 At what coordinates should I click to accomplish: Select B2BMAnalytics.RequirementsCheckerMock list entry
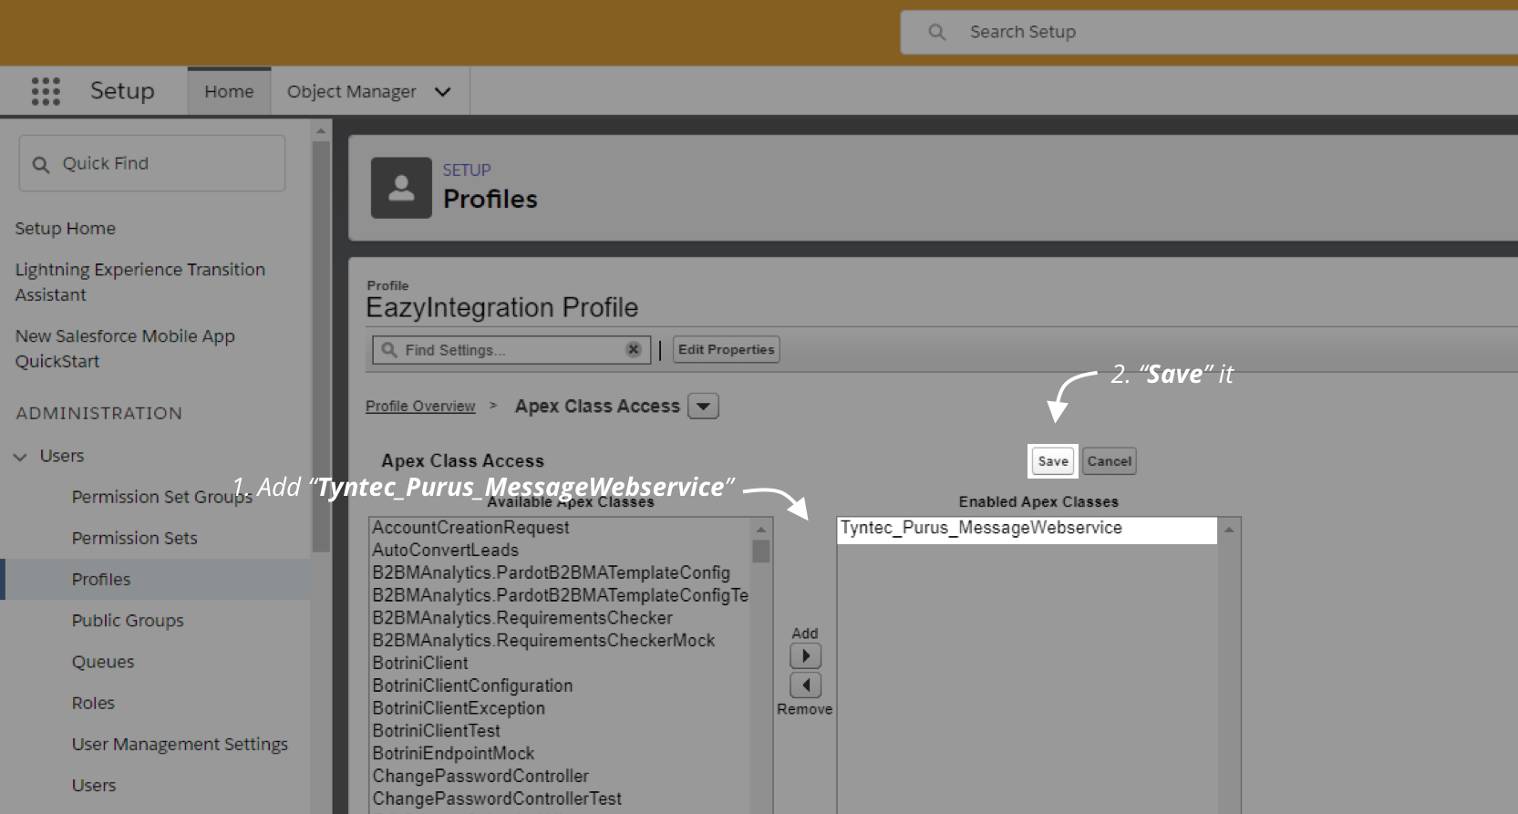click(543, 641)
